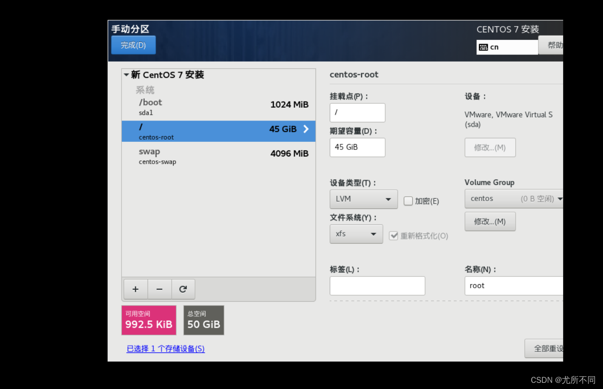Click the 全部重设 reset all button
The width and height of the screenshot is (603, 389).
coord(544,349)
